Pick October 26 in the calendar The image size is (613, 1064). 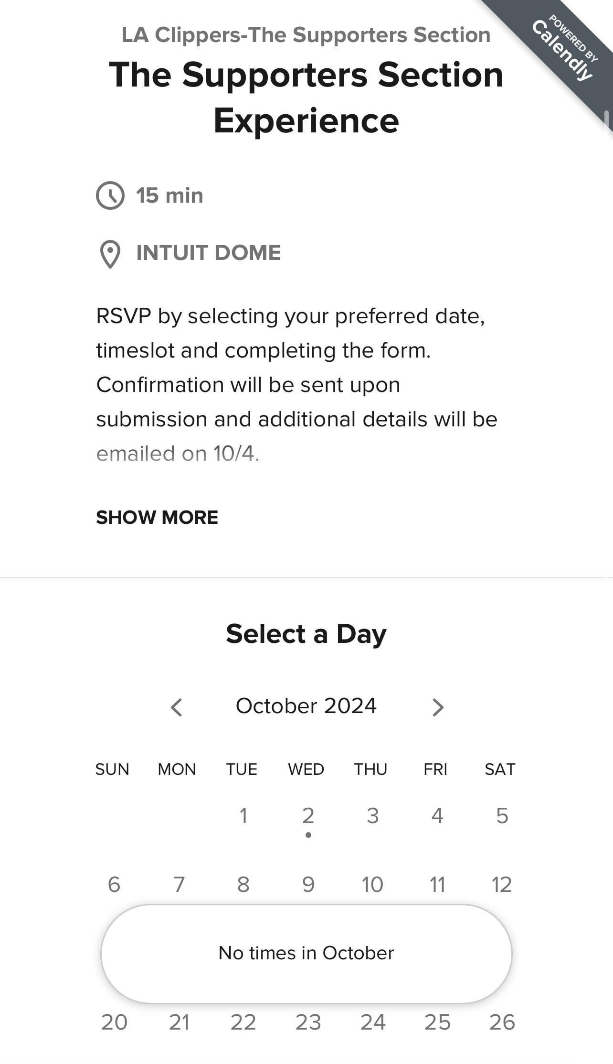tap(502, 1022)
